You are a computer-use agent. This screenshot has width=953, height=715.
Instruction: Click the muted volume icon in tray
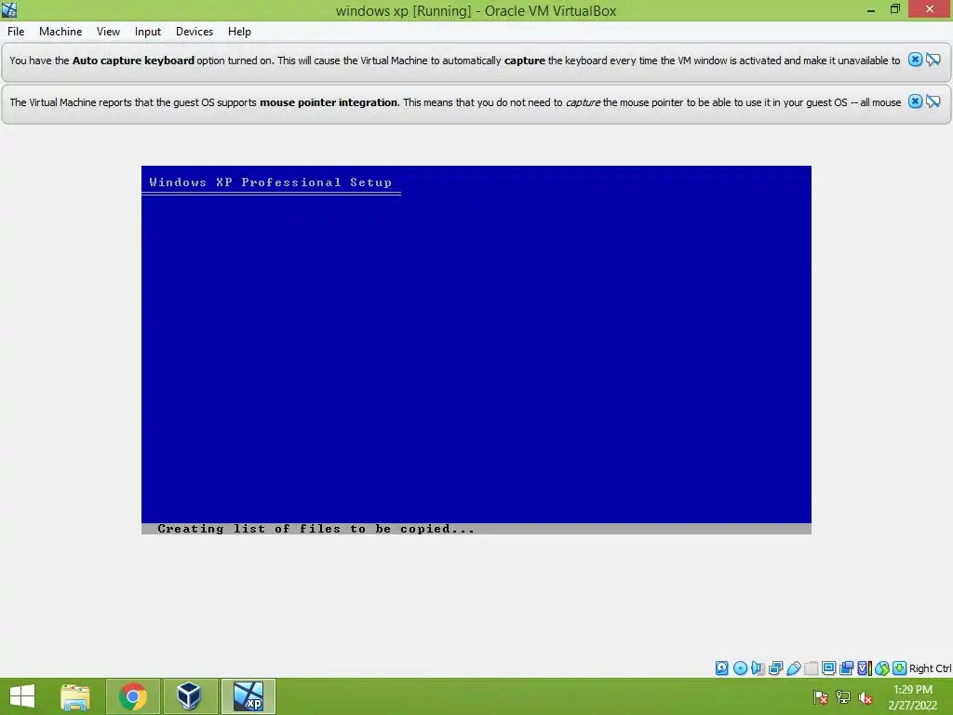866,697
